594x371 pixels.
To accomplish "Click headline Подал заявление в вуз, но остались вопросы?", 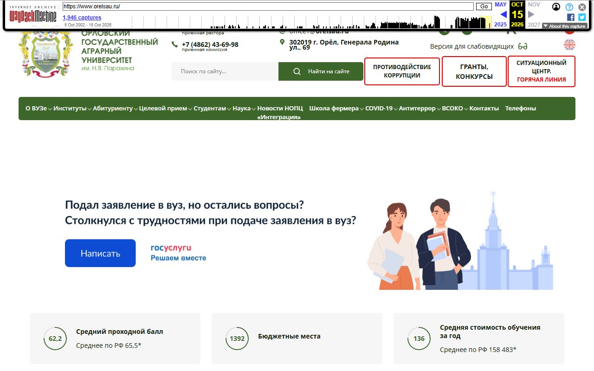I will (x=185, y=205).
